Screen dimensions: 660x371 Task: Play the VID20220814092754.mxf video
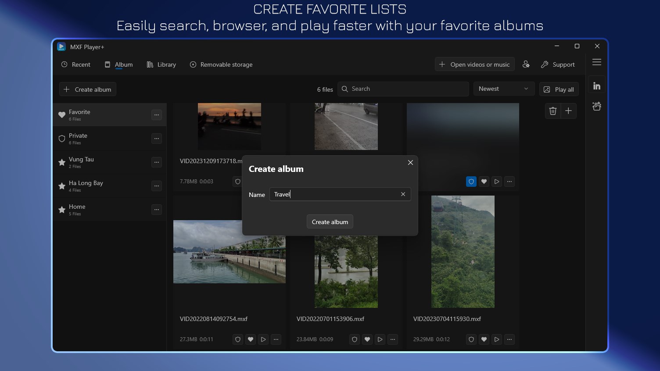click(x=263, y=339)
